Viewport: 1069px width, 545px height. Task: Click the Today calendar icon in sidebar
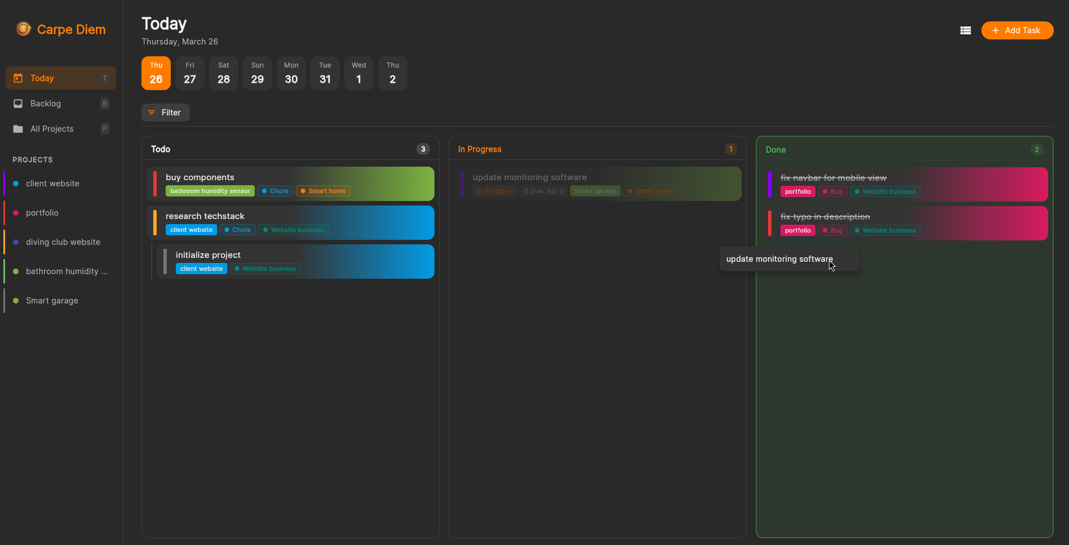(18, 78)
